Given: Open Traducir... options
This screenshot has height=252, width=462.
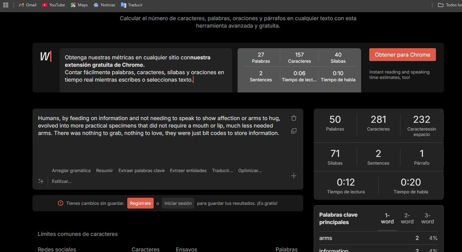Looking at the screenshot, I should [x=222, y=171].
